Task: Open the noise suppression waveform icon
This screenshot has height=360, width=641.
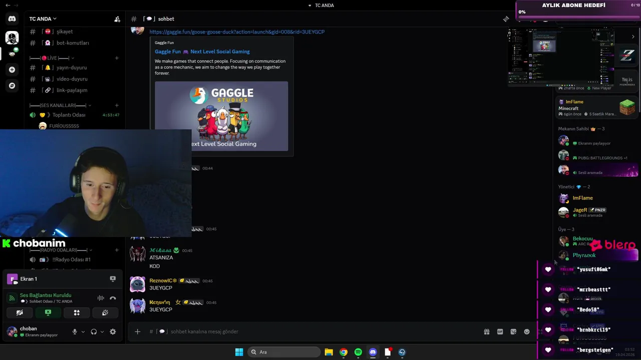Action: (x=101, y=298)
